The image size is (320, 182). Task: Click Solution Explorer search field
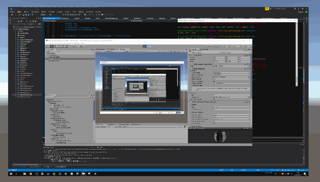26,24
